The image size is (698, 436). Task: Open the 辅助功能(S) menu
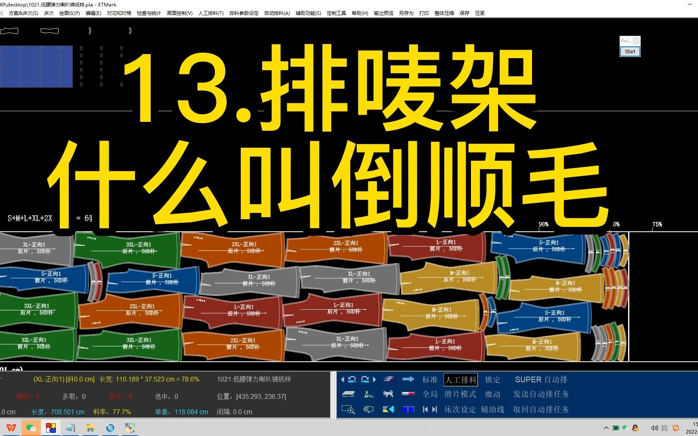[x=308, y=13]
